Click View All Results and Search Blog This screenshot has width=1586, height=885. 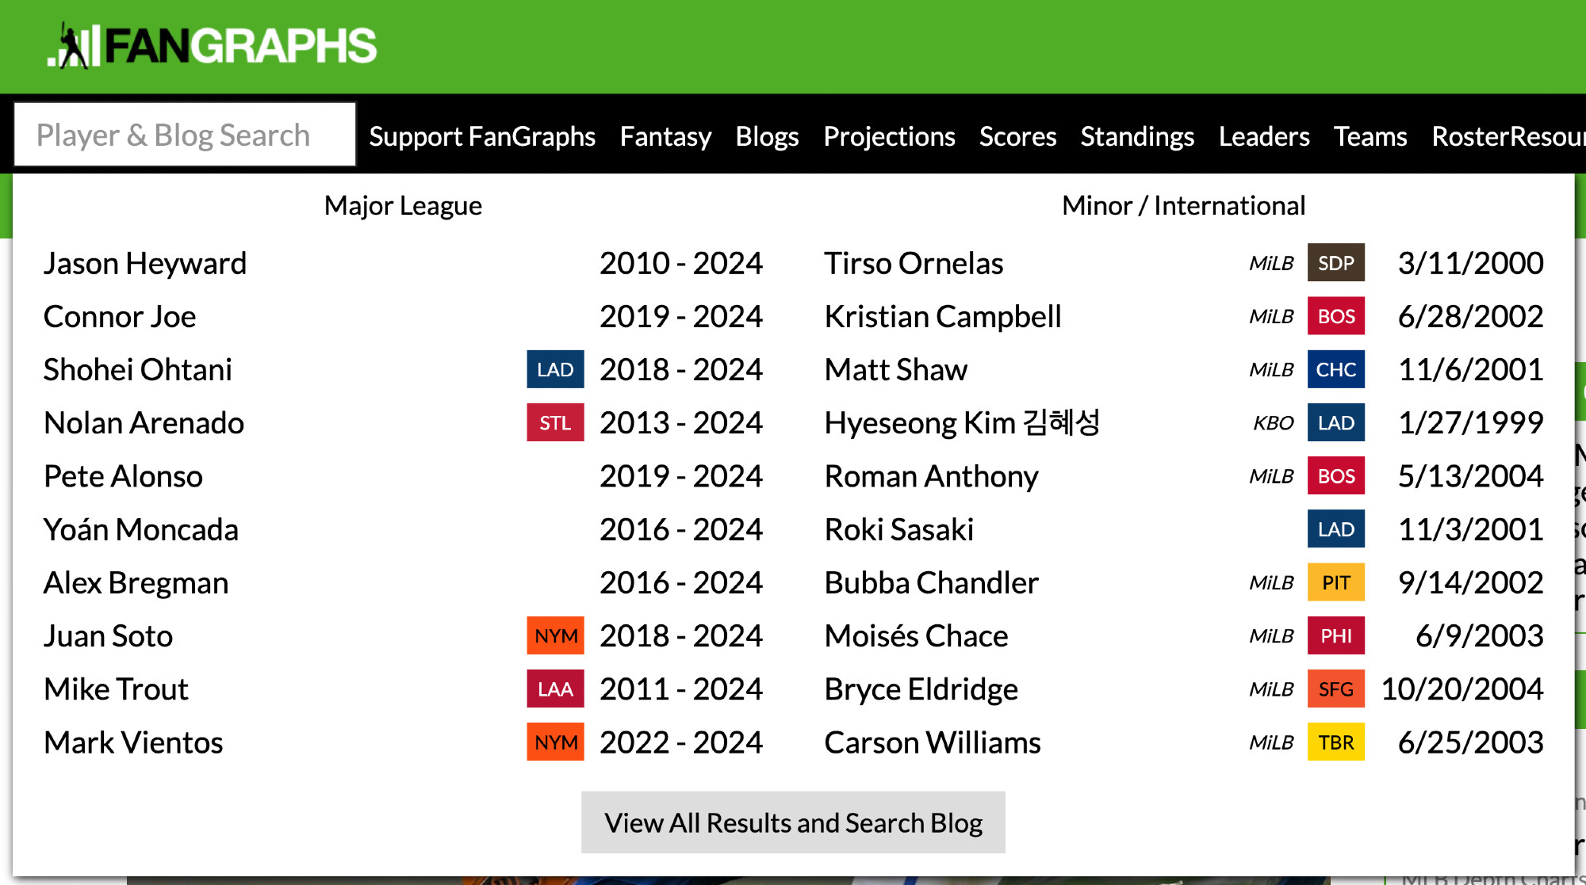(793, 822)
